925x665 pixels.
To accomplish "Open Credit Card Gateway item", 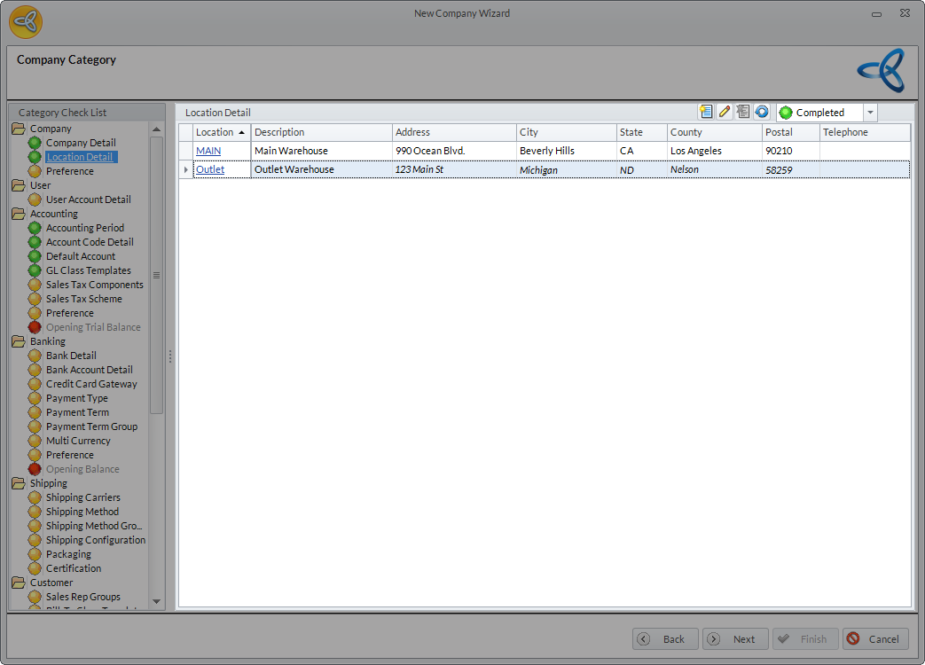I will (x=91, y=384).
